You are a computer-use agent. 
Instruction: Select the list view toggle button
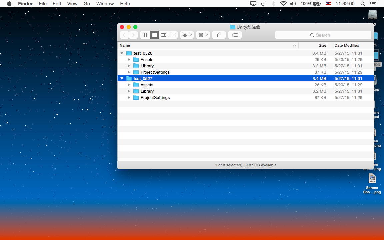pos(155,35)
